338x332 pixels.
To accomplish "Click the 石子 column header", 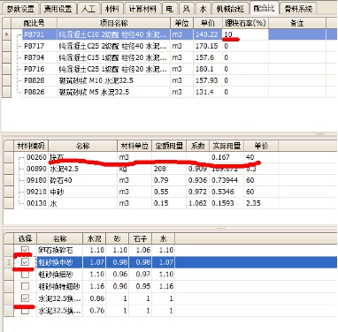I will pos(140,238).
